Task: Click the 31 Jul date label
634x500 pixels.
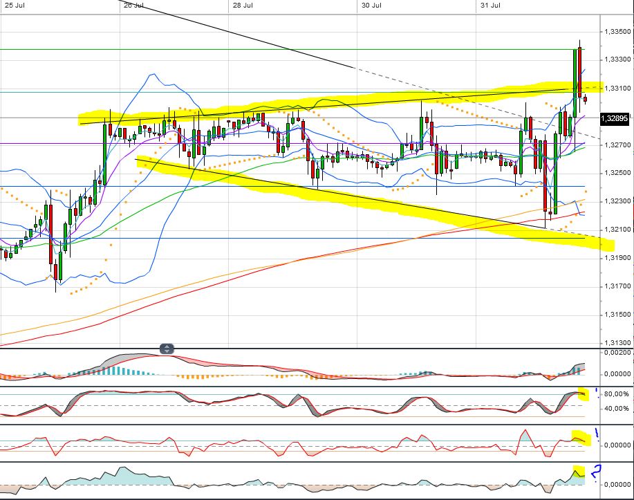Action: [490, 6]
